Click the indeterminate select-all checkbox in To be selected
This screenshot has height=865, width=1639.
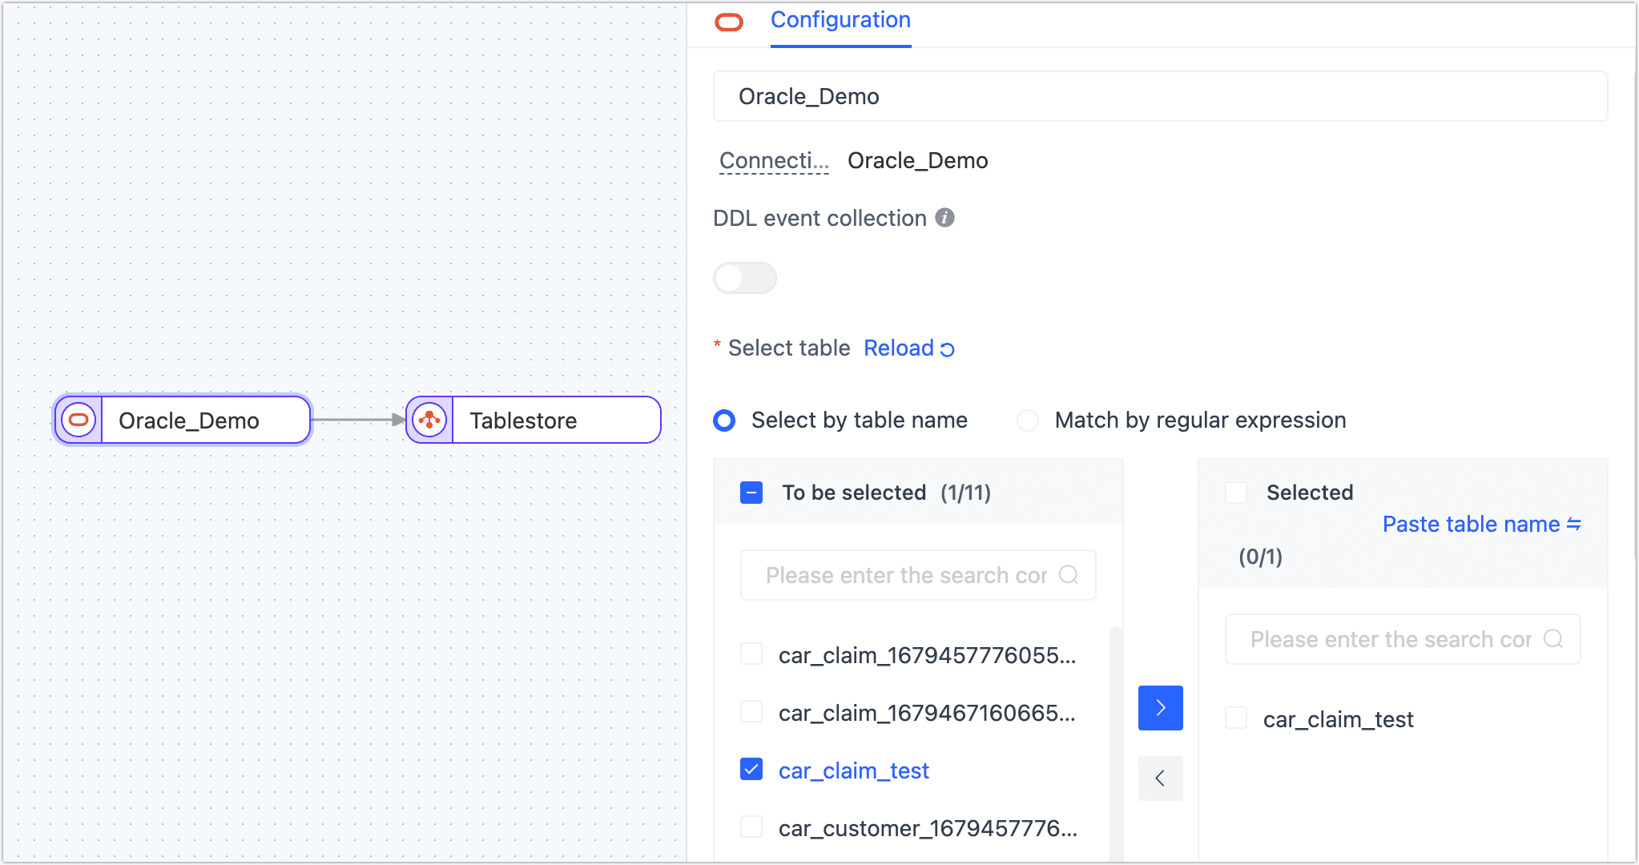(751, 493)
